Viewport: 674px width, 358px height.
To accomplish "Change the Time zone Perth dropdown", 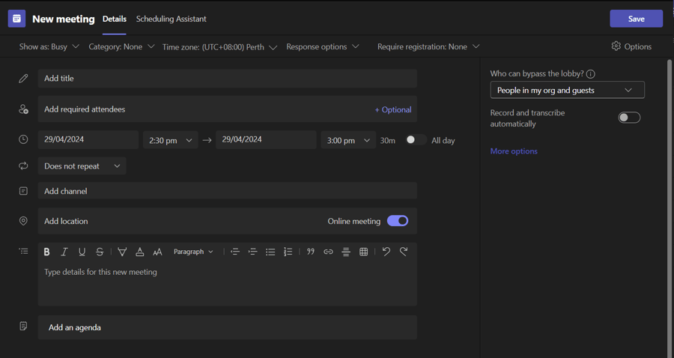I will [x=219, y=47].
